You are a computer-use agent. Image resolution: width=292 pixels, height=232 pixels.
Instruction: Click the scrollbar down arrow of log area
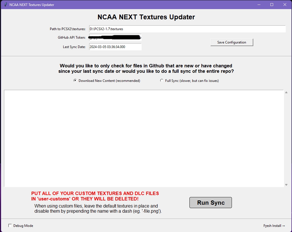286,185
